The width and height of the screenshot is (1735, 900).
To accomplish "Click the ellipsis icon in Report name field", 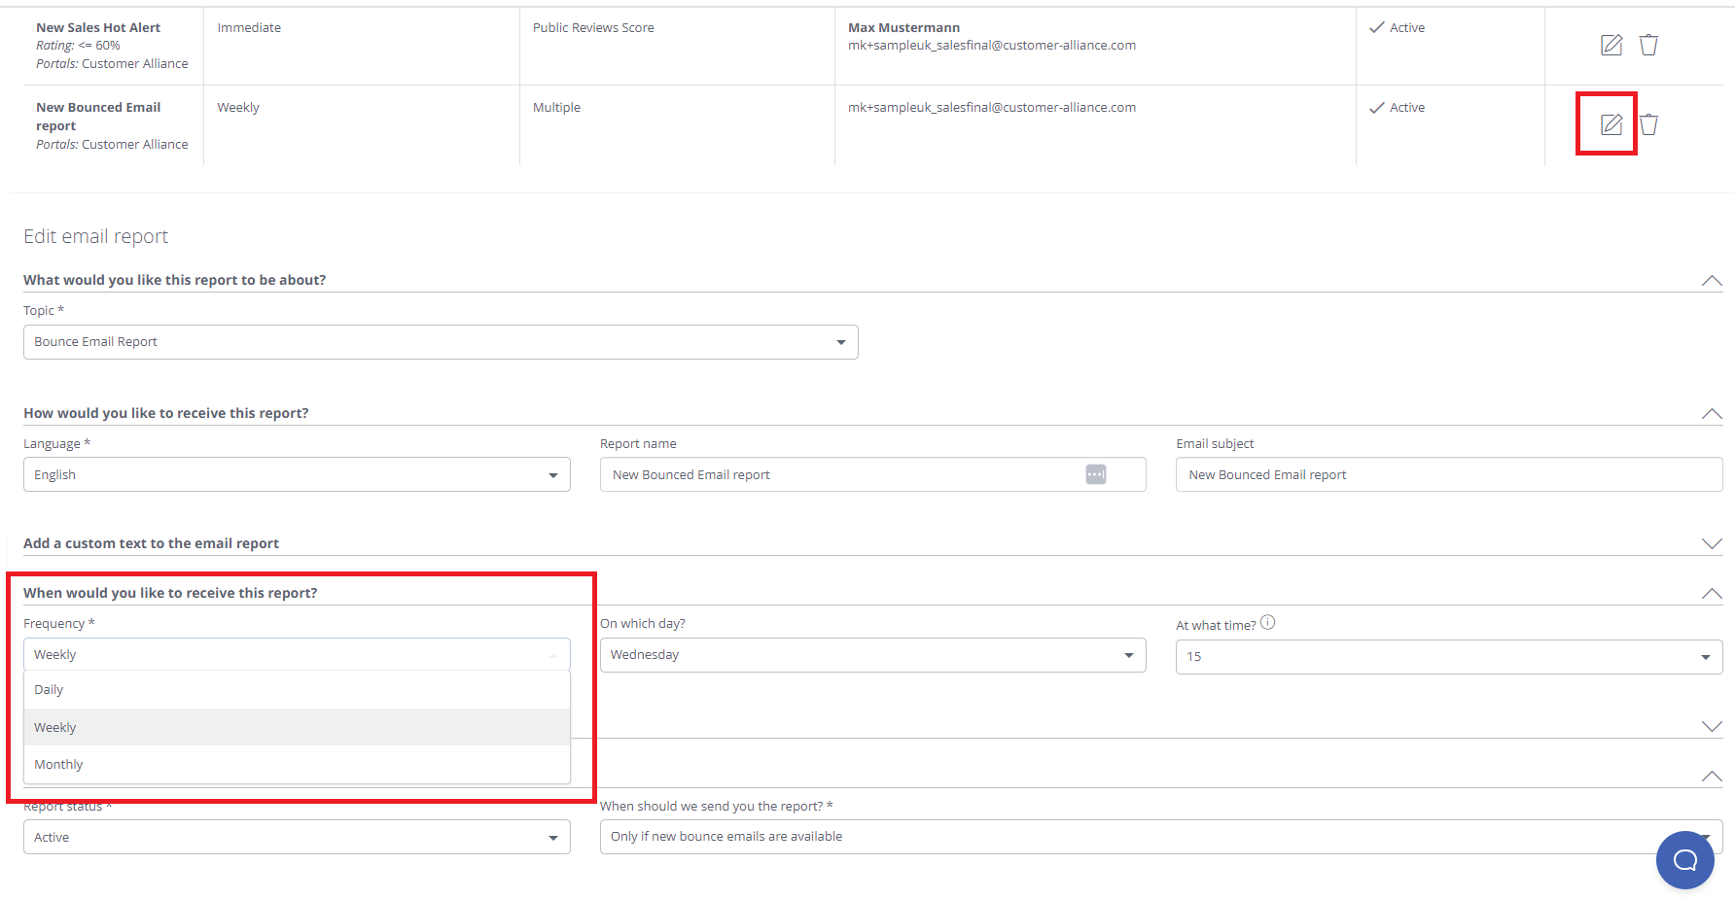I will 1096,474.
